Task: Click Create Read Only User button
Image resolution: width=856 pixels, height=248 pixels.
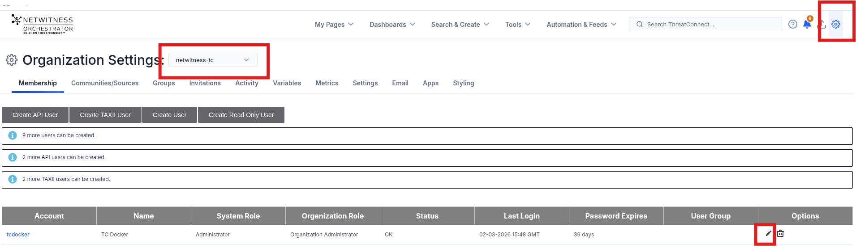Action: pyautogui.click(x=241, y=115)
